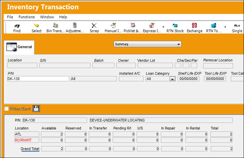Screen dimensions: 244x158
Task: Click the Select toolbar icon
Action: 37,26
